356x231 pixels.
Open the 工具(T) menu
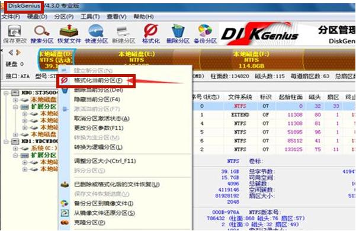[x=90, y=17]
